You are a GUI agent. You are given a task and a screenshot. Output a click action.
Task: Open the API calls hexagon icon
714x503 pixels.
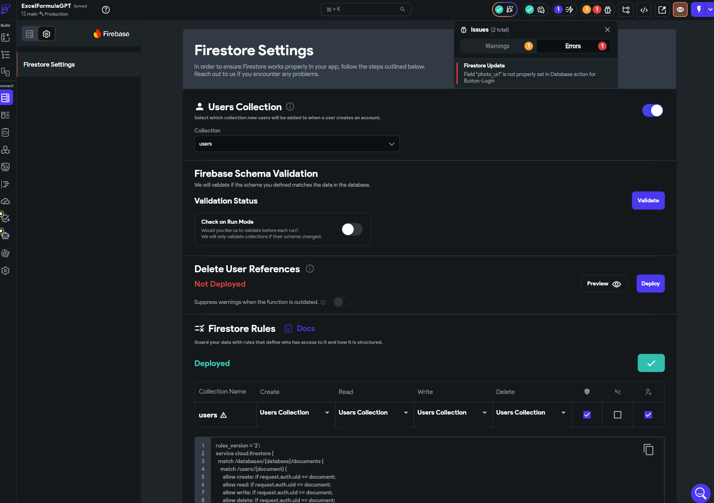pyautogui.click(x=5, y=150)
